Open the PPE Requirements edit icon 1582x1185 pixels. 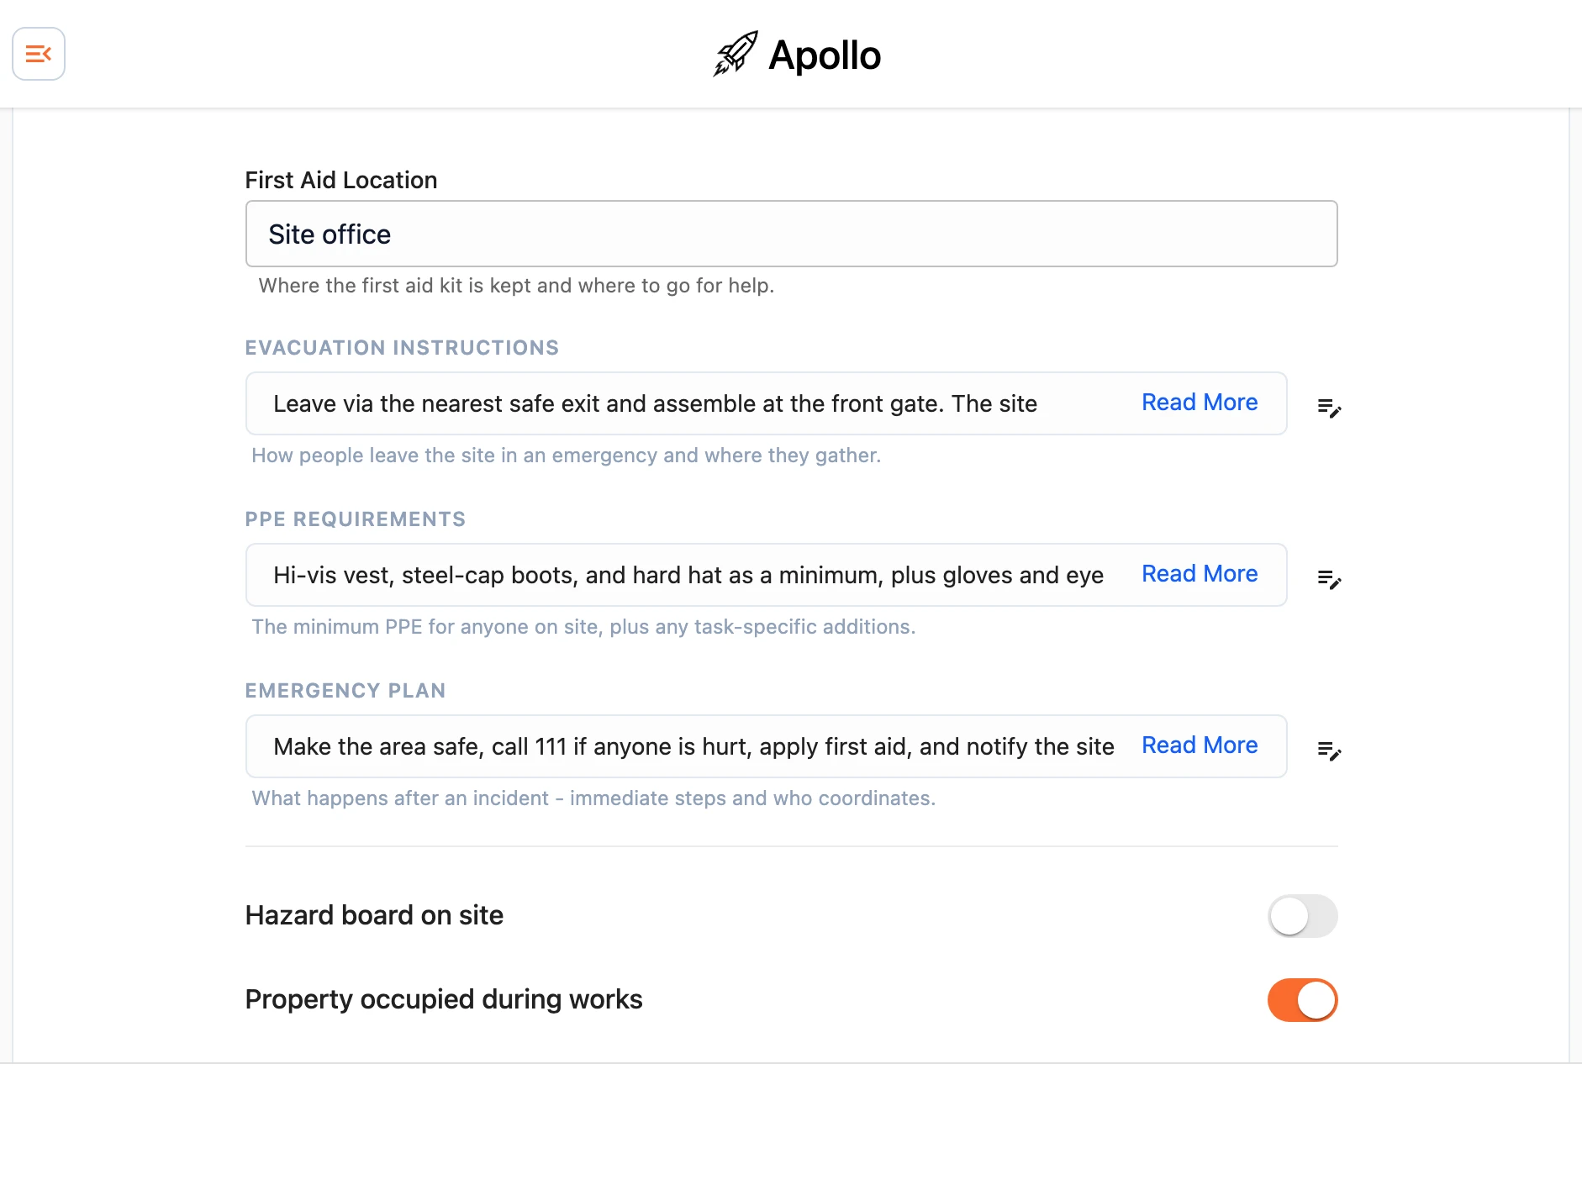point(1329,579)
